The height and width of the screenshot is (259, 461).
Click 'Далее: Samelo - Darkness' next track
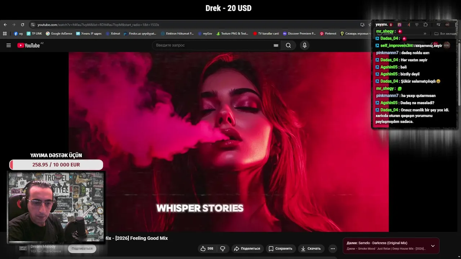pyautogui.click(x=377, y=243)
